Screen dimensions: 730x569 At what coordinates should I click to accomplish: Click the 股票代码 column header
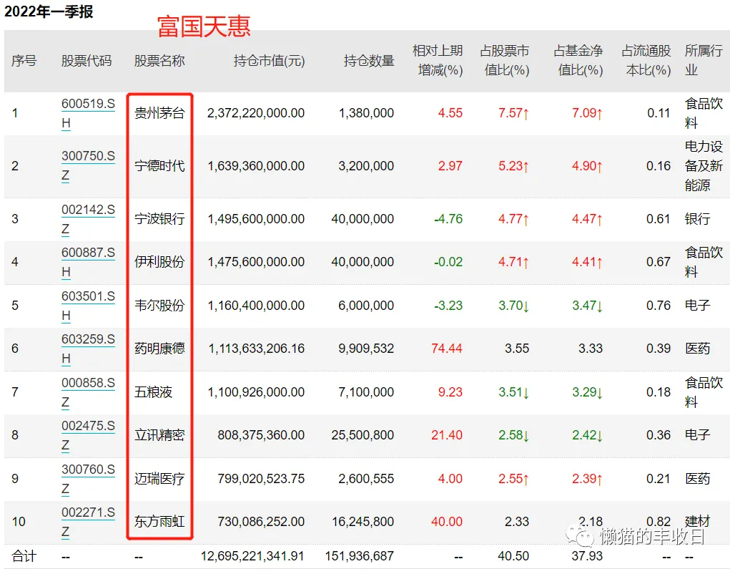pos(87,61)
